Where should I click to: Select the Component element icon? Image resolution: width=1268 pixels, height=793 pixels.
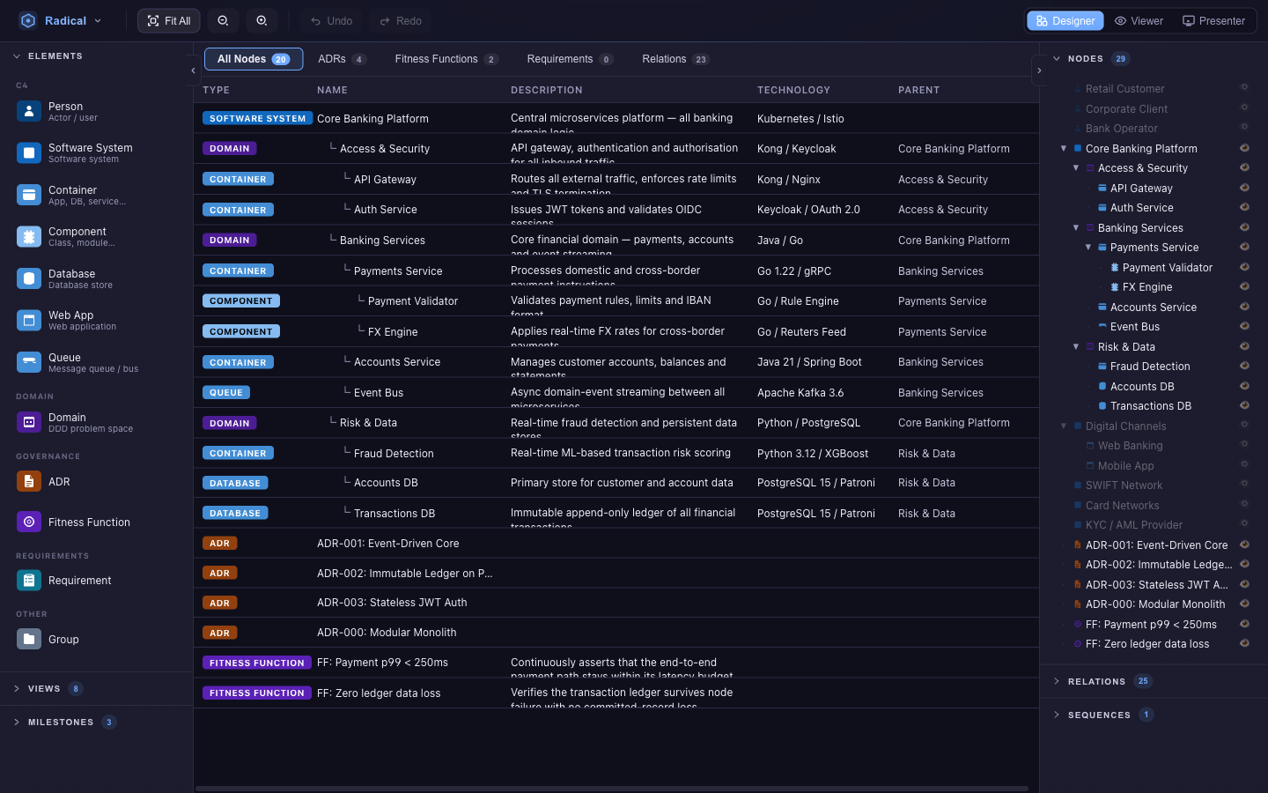tap(29, 237)
